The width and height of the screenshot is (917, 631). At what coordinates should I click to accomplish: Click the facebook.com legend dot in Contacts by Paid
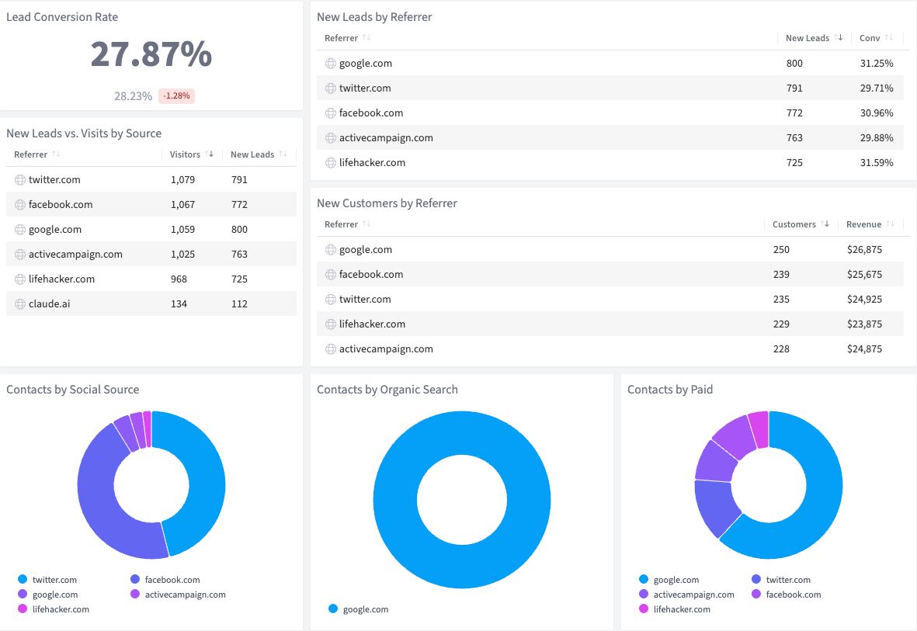coord(756,595)
